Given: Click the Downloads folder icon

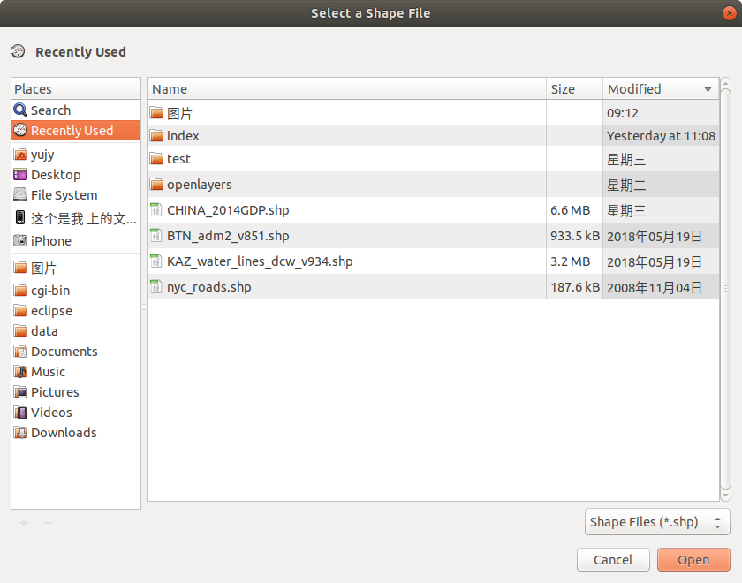Looking at the screenshot, I should pos(21,433).
